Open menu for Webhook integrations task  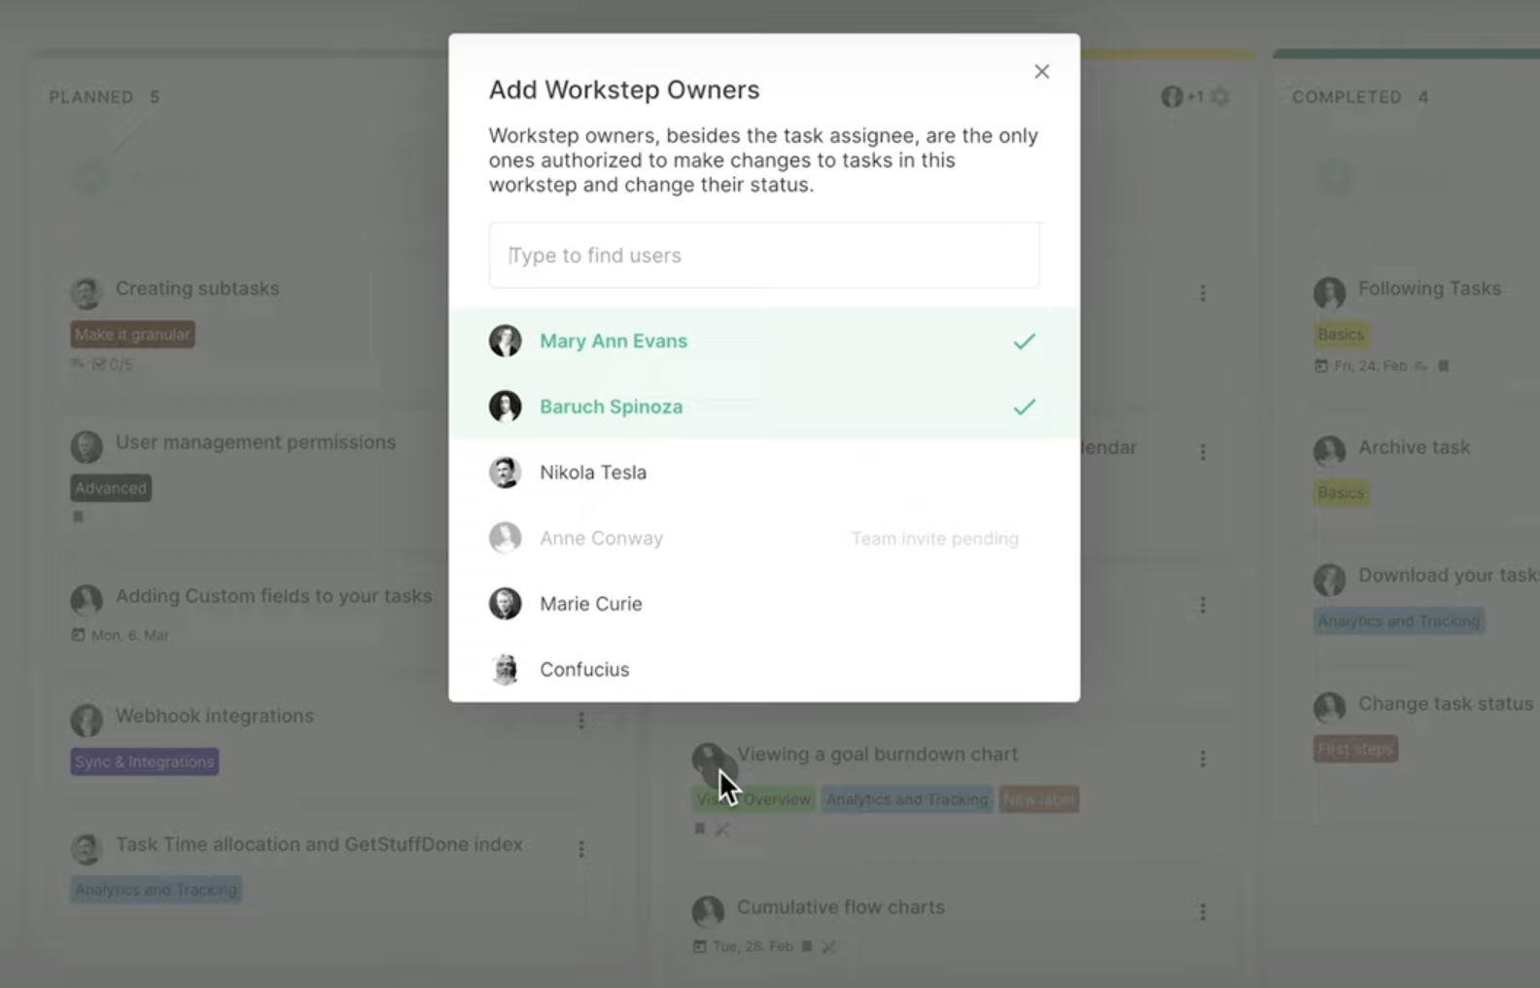click(581, 721)
